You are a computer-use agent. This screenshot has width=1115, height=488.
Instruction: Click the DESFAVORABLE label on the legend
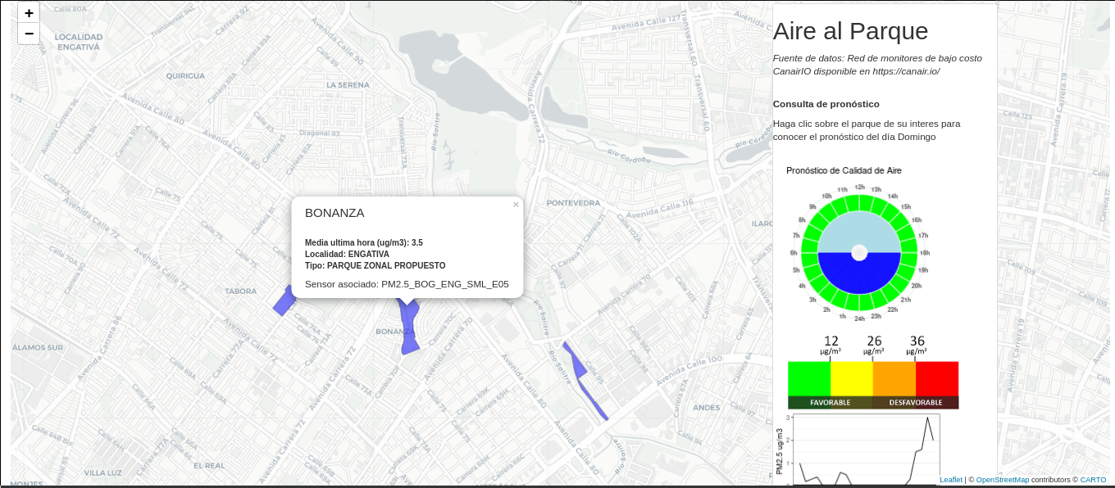coord(916,403)
